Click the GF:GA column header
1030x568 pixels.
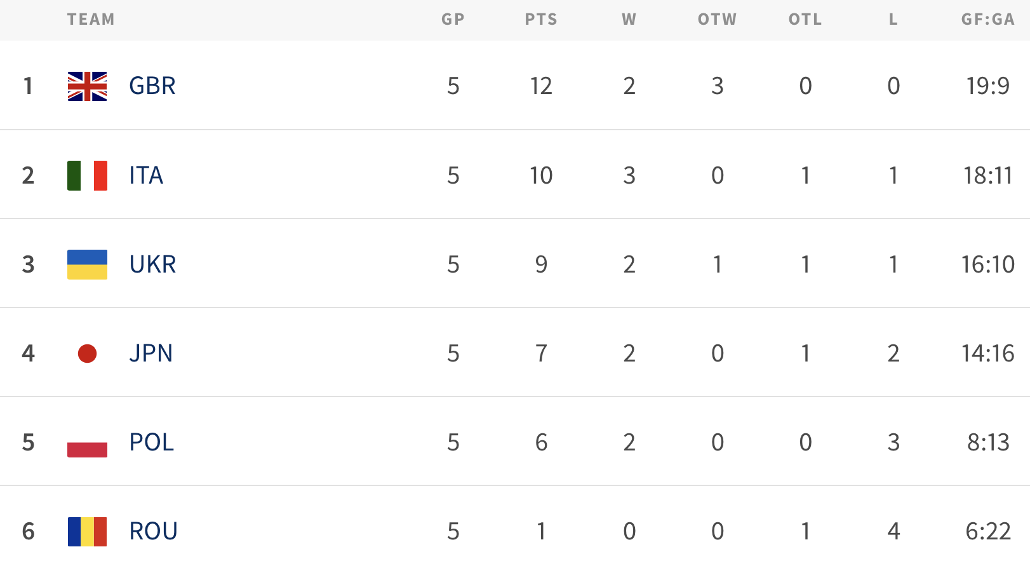click(x=987, y=20)
